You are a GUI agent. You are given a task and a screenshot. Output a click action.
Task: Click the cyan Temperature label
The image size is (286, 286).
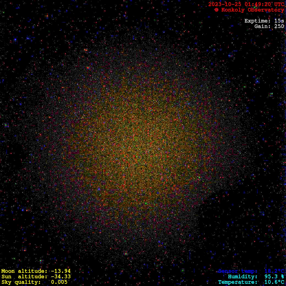point(238,282)
